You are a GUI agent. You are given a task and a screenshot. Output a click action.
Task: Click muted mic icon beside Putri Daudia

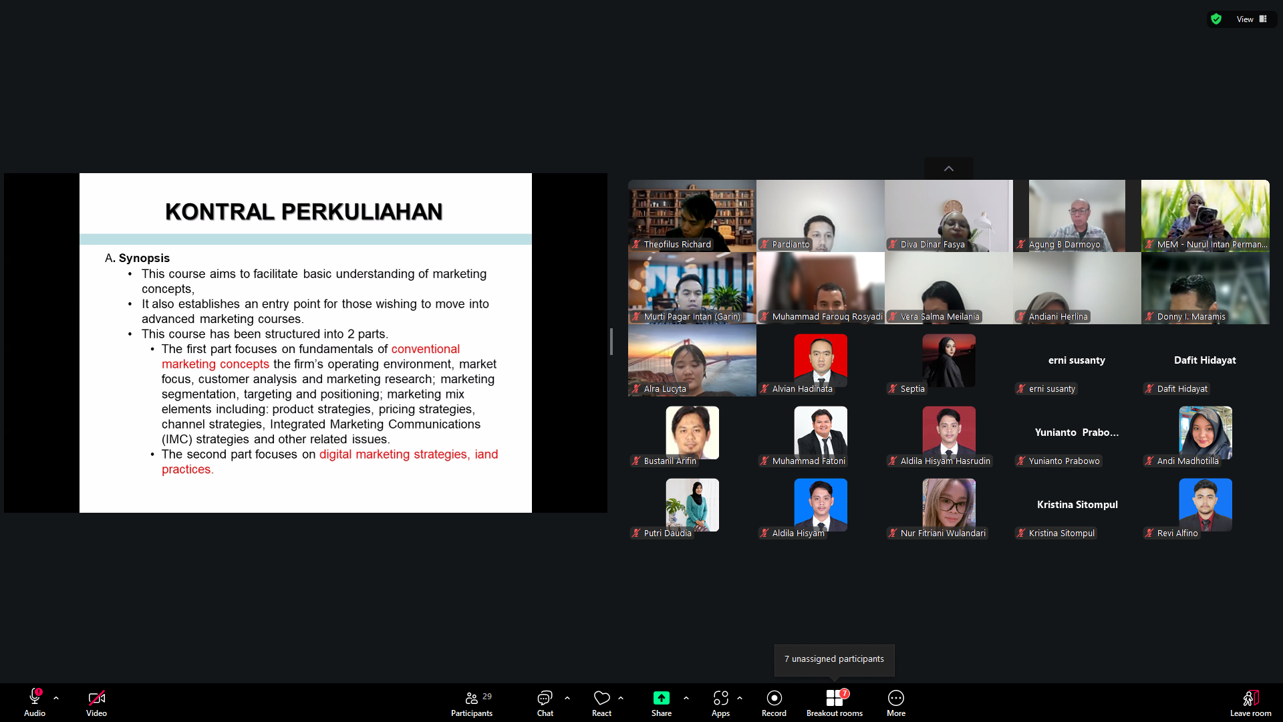point(636,533)
